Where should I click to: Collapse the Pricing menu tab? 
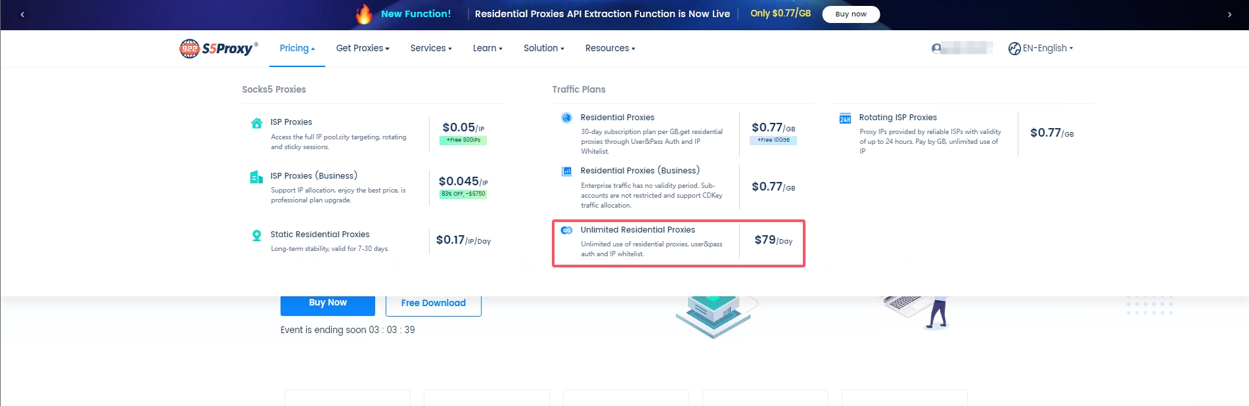[x=297, y=49]
